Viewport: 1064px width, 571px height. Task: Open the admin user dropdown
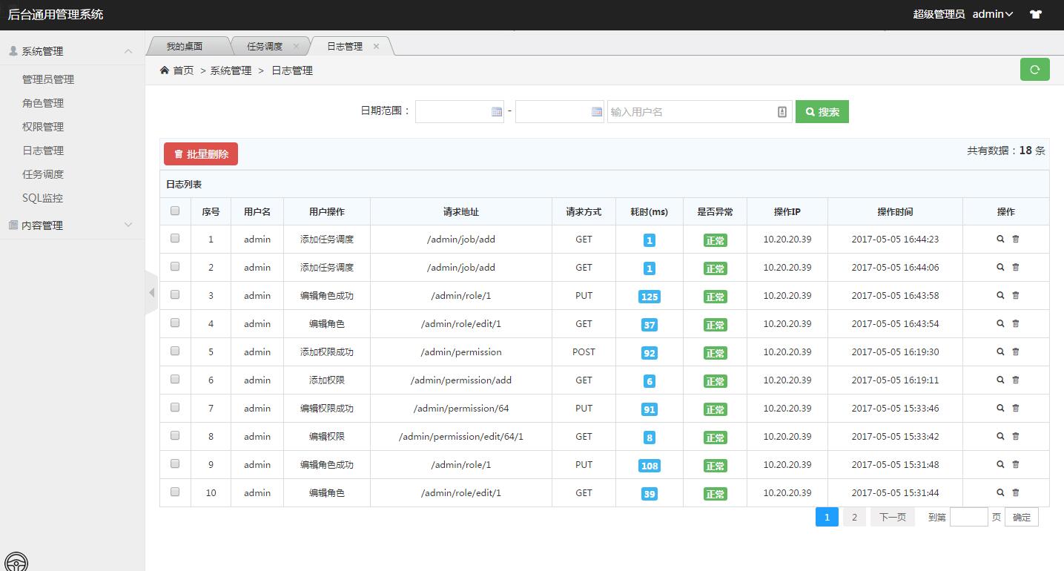pyautogui.click(x=993, y=14)
